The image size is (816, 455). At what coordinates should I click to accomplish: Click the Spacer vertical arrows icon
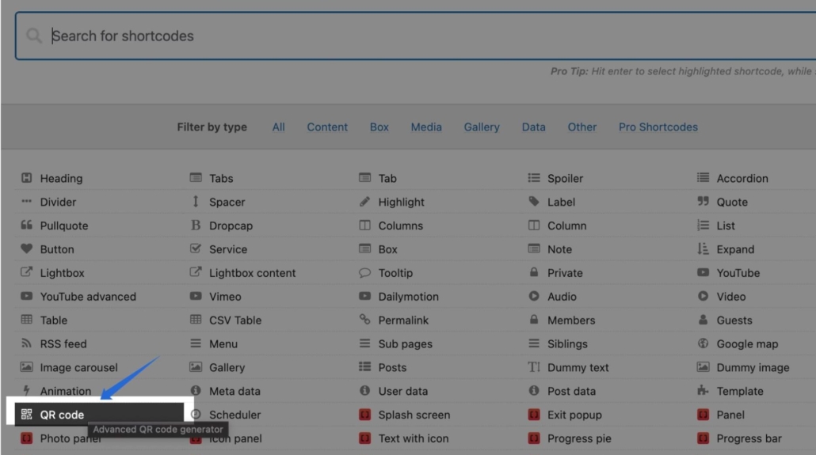[196, 201]
